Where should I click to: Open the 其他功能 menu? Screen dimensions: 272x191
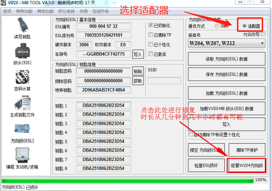coord(45,11)
